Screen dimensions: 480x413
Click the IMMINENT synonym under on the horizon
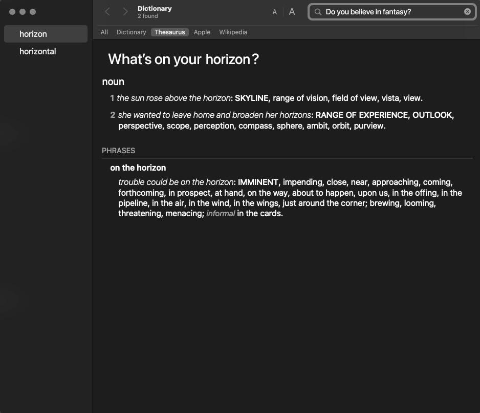coord(258,182)
